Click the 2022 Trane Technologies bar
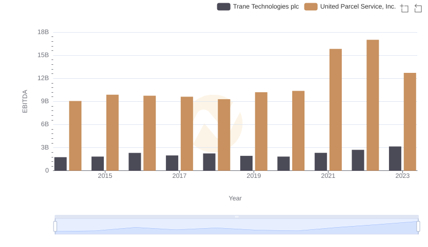This screenshot has width=428, height=247. [358, 160]
